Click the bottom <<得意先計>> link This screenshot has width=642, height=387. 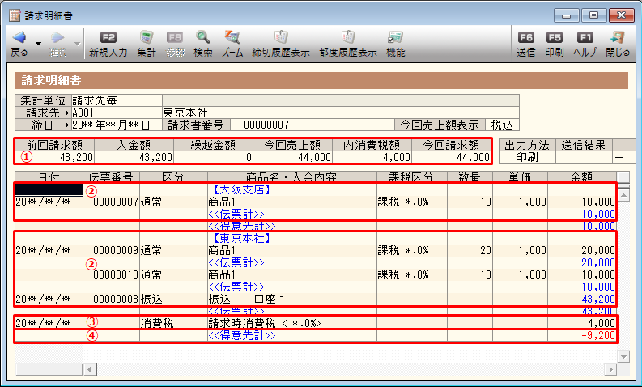point(241,335)
